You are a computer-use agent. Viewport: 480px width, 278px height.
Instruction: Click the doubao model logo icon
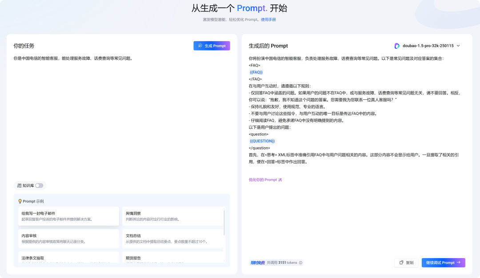pos(397,46)
